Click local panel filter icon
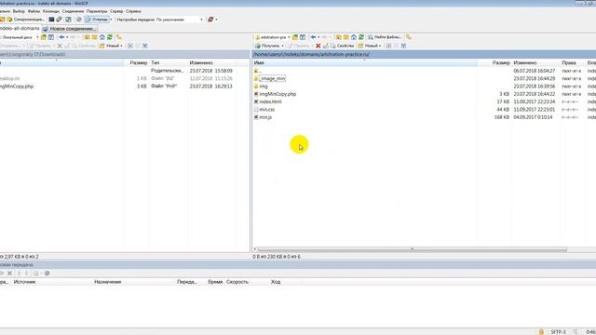 tap(51, 37)
